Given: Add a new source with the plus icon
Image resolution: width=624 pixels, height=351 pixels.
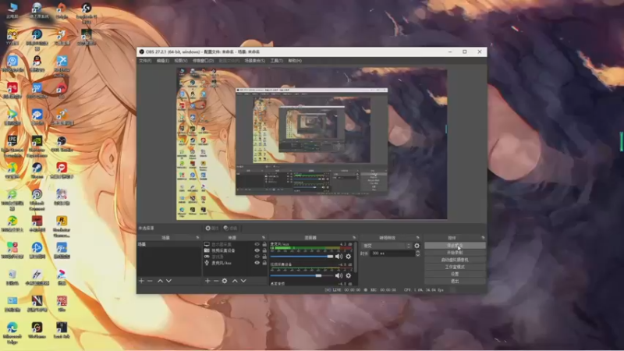Looking at the screenshot, I should [207, 281].
